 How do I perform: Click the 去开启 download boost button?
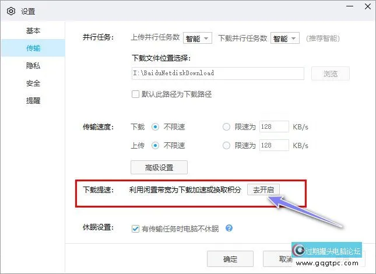point(264,189)
